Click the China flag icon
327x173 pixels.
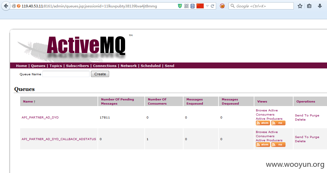[200, 6]
